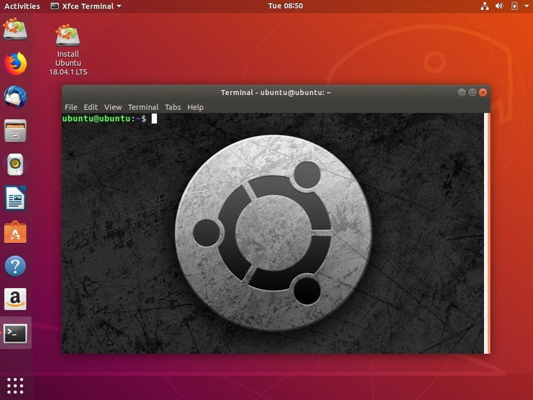Click the ubuntu@ubuntu prompt text
The image size is (533, 400).
(x=104, y=118)
